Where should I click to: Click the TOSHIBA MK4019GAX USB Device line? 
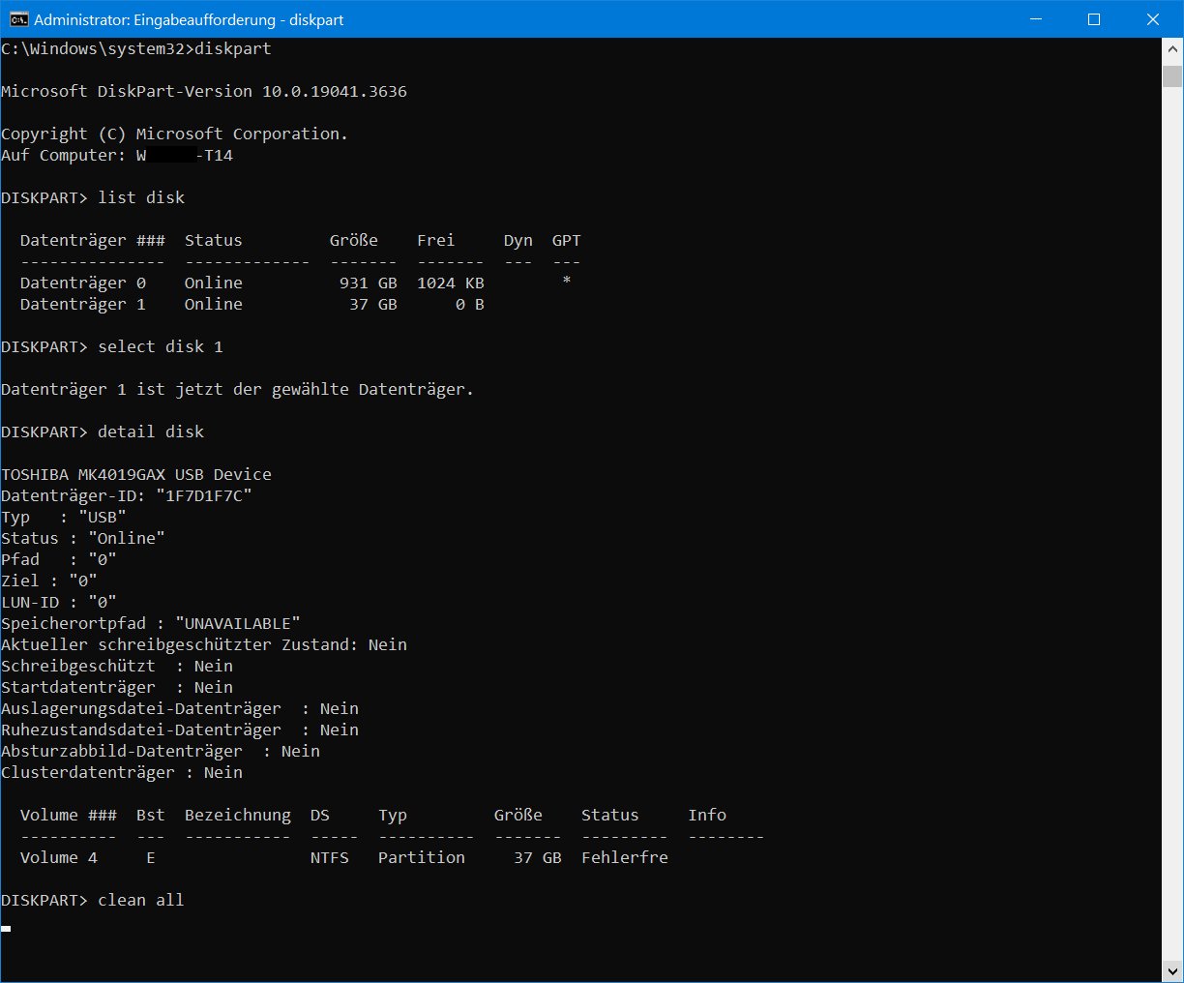136,474
